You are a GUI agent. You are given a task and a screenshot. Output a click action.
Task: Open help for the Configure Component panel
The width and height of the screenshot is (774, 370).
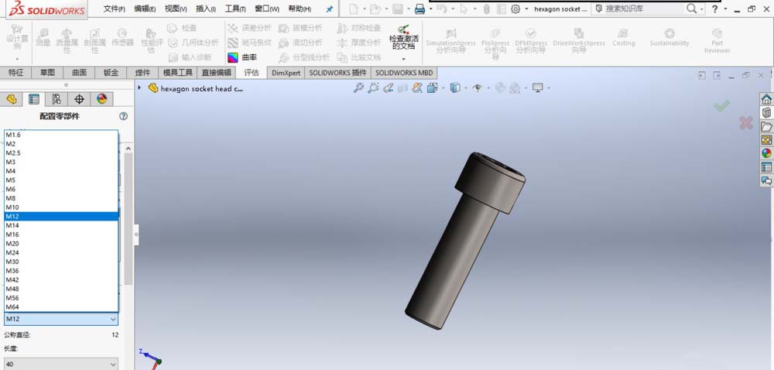123,116
